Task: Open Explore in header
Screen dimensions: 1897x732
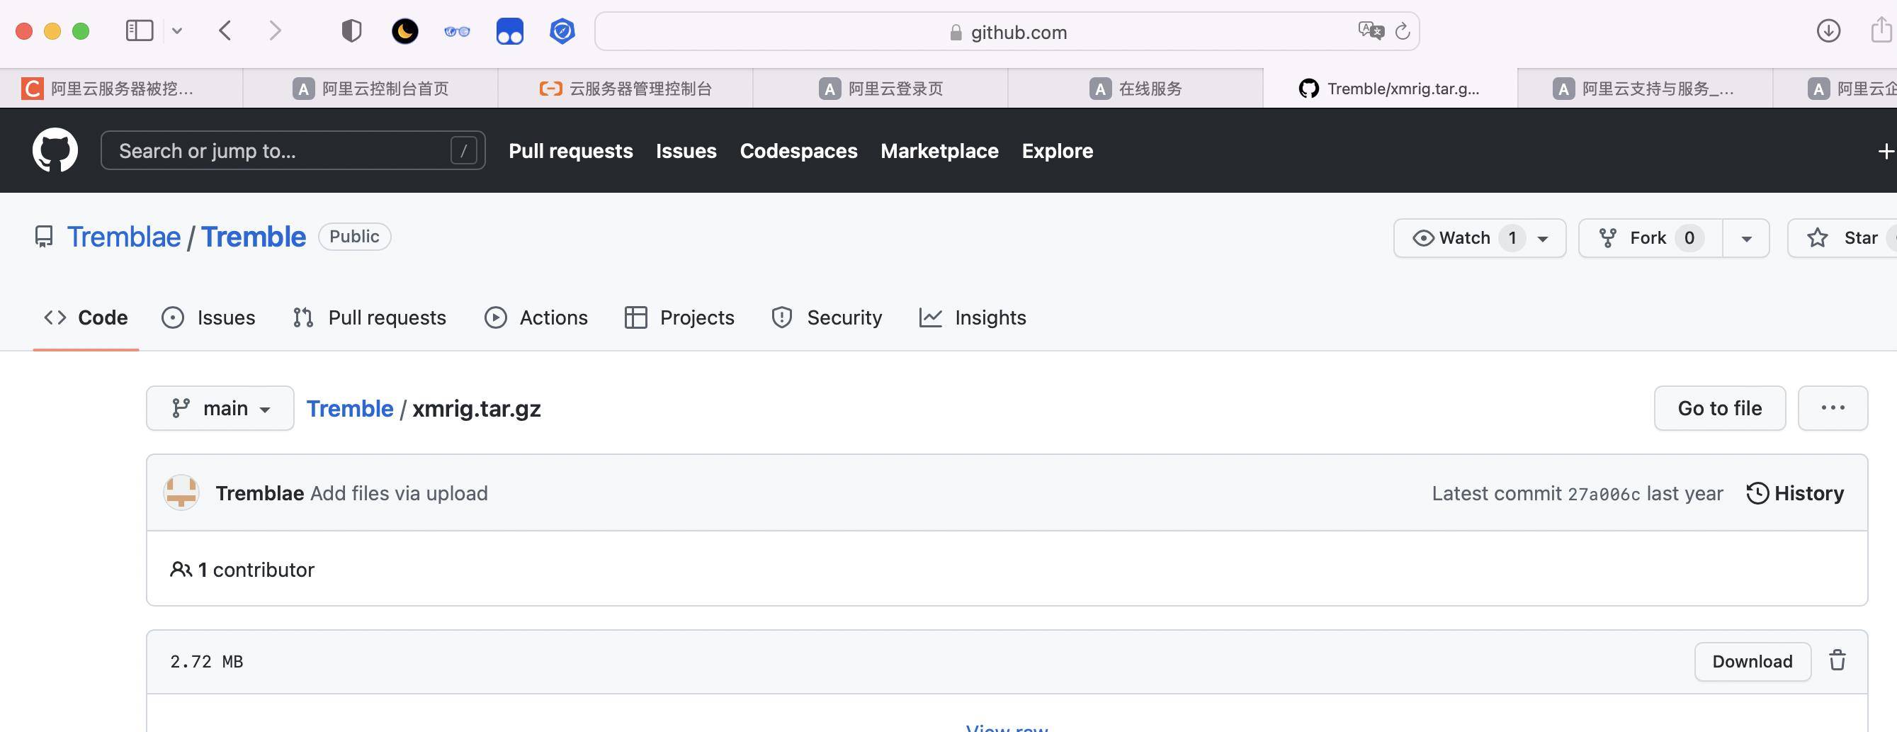Action: point(1058,151)
